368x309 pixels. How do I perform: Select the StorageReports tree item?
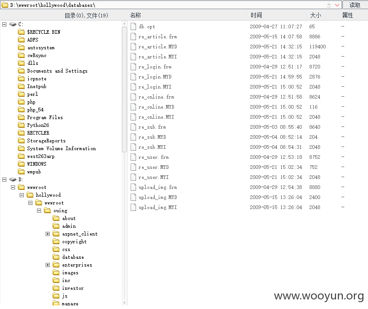pos(46,141)
